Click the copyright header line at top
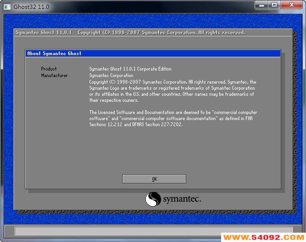This screenshot has height=242, width=306. [x=130, y=32]
